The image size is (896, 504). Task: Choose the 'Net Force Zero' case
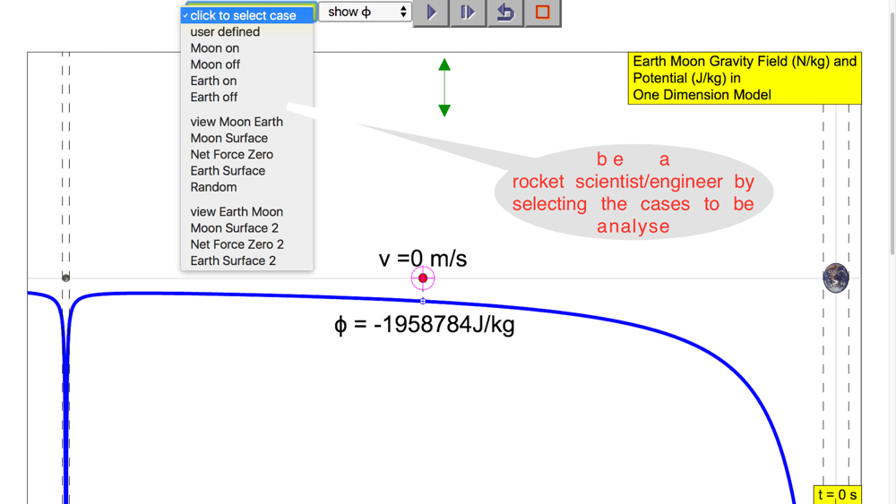point(247,154)
